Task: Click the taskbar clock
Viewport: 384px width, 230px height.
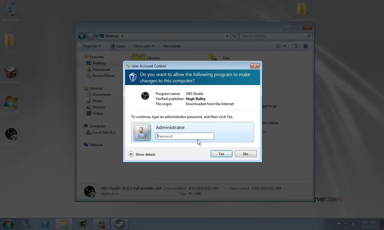Action: [x=368, y=224]
